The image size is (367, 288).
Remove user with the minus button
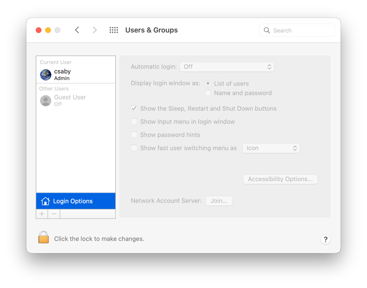click(54, 214)
